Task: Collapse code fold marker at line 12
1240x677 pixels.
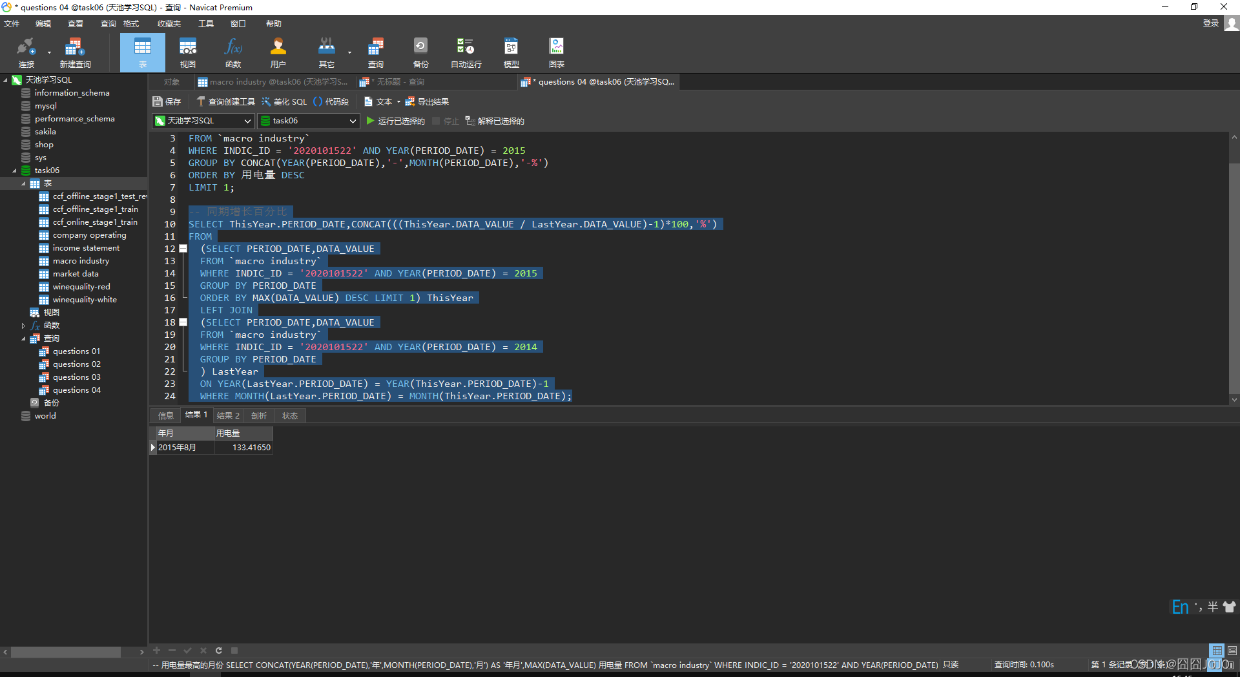Action: coord(183,249)
